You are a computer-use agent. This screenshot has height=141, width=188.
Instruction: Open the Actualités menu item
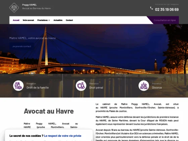point(58,20)
